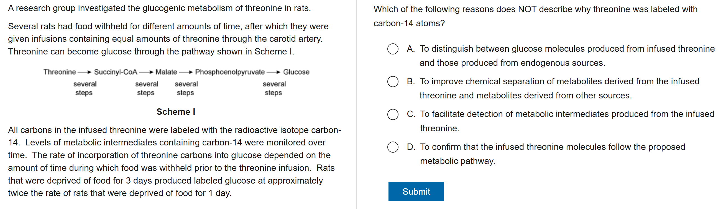The height and width of the screenshot is (209, 721).
Task: Click 'Succinyl-CoA' in the pathway diagram
Action: click(116, 72)
